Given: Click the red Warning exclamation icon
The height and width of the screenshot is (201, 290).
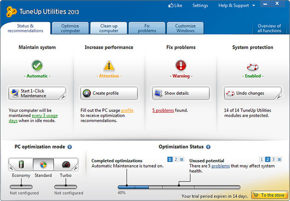Looking at the screenshot, I should [x=181, y=65].
